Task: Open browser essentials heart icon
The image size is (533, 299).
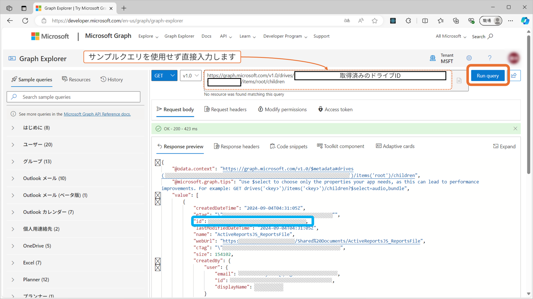Action: point(471,21)
